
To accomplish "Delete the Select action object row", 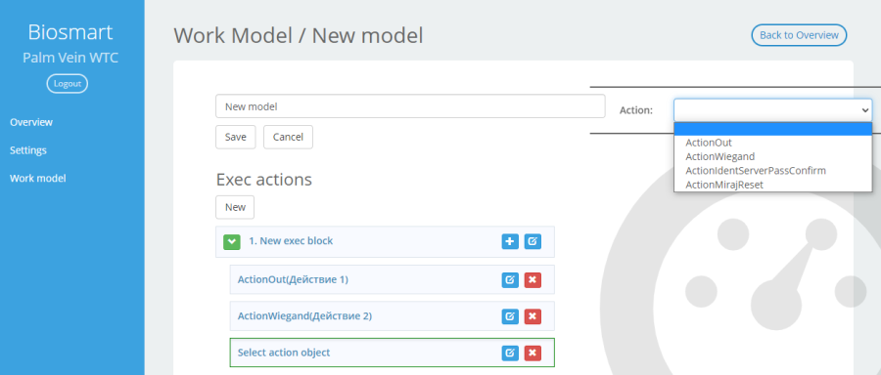I will [x=533, y=353].
